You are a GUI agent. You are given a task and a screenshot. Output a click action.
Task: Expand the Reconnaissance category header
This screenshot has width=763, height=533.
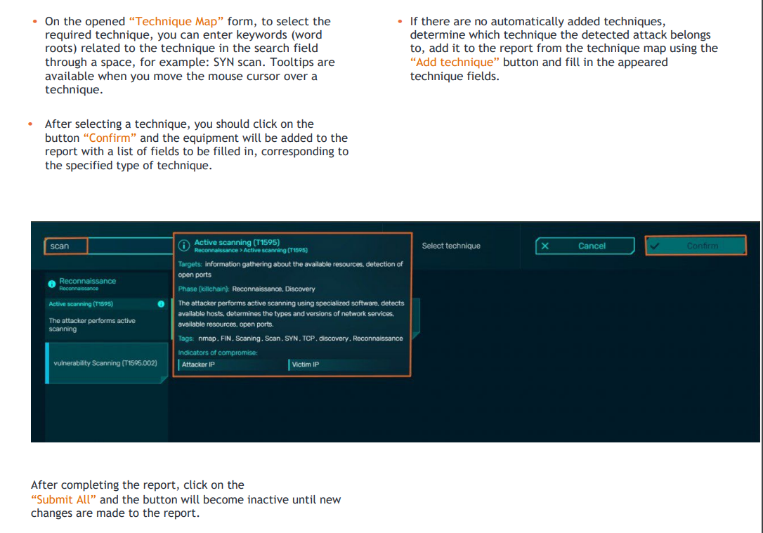pyautogui.click(x=106, y=284)
